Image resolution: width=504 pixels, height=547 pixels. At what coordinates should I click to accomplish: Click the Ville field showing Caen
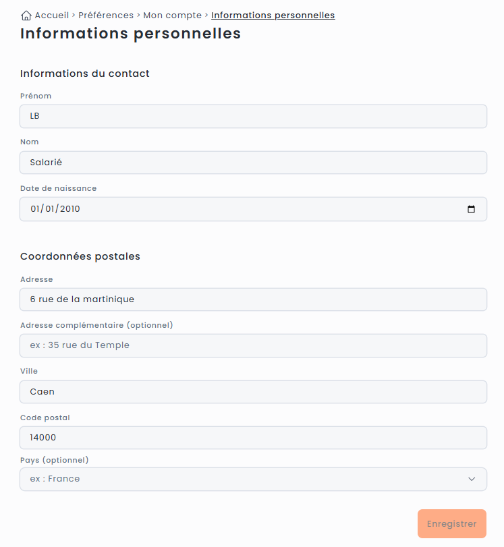[x=253, y=392]
